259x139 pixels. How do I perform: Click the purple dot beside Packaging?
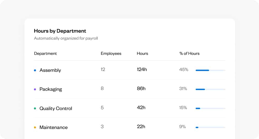(35, 89)
